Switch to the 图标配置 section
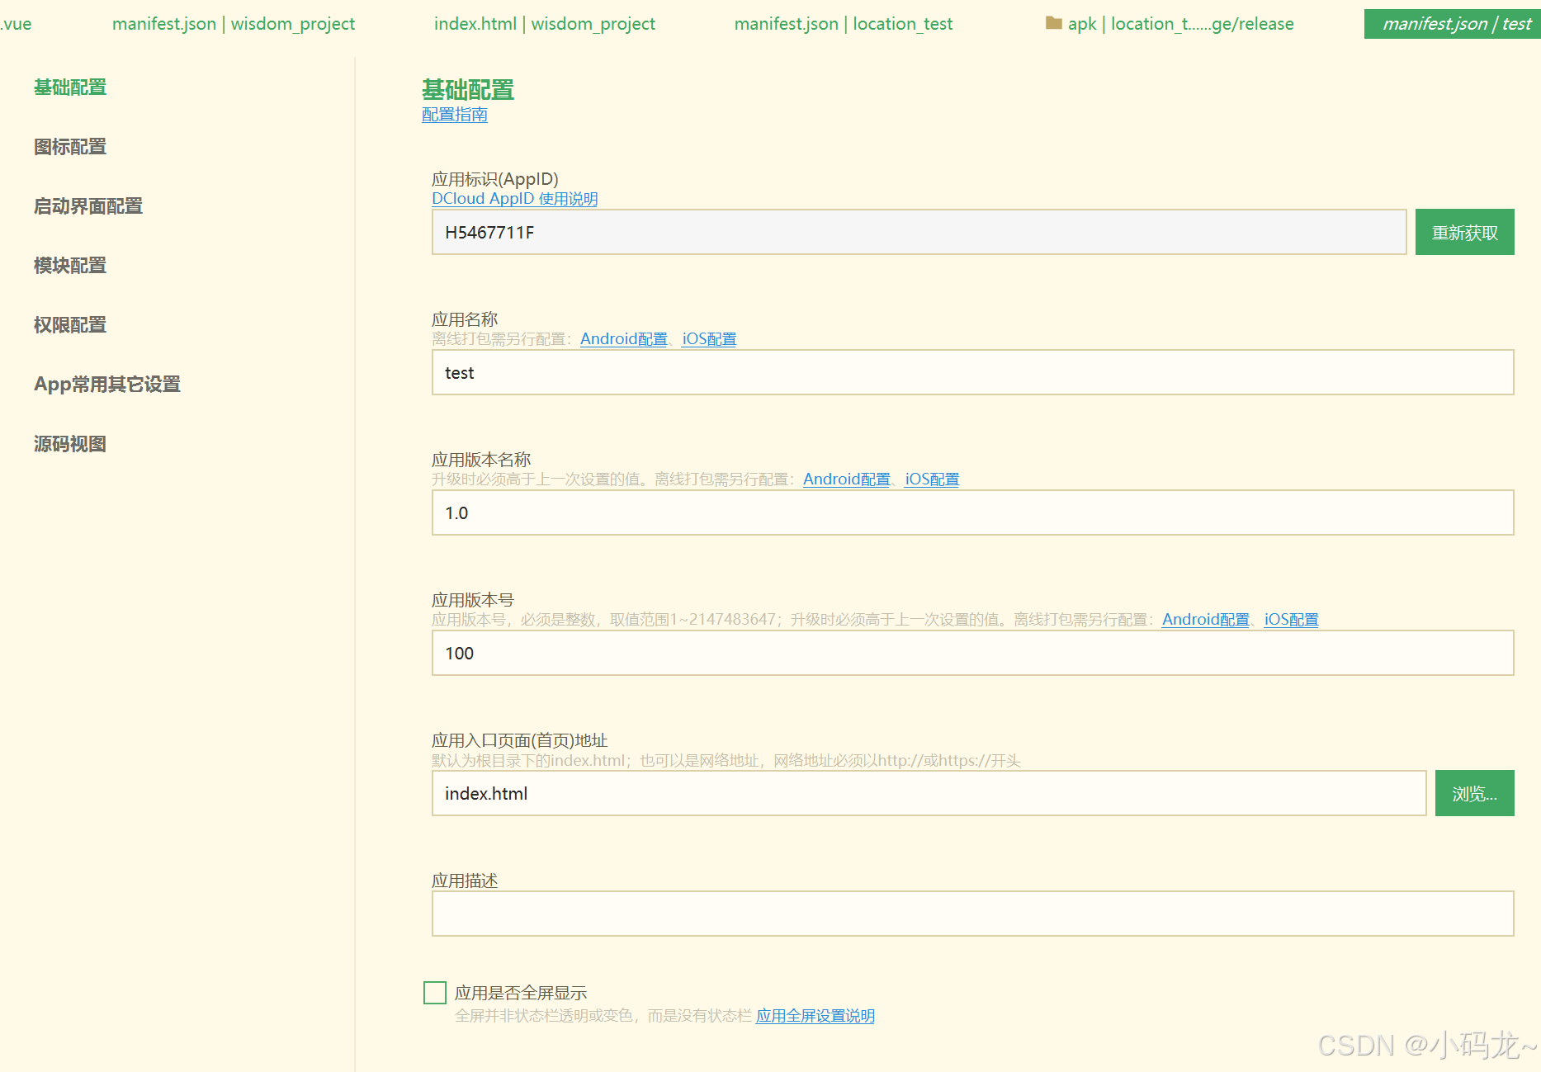This screenshot has width=1541, height=1072. pyautogui.click(x=69, y=147)
